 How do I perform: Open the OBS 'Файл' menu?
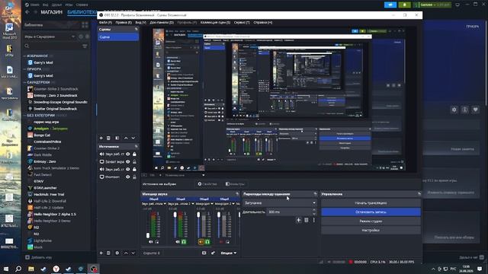click(x=105, y=22)
